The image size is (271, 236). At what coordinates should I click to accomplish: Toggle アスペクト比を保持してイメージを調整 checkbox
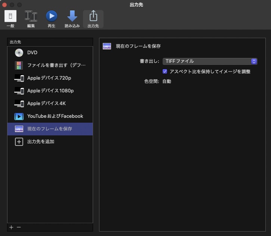point(165,71)
